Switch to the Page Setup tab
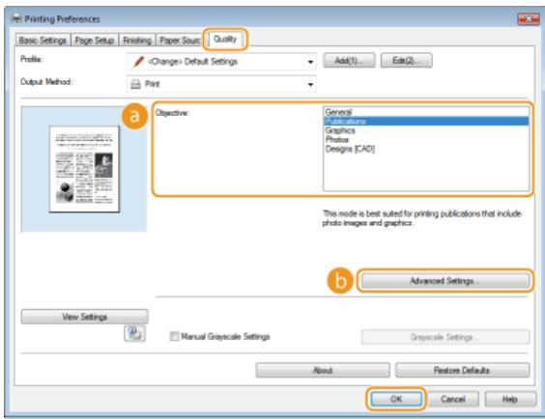545x419 pixels. [95, 41]
